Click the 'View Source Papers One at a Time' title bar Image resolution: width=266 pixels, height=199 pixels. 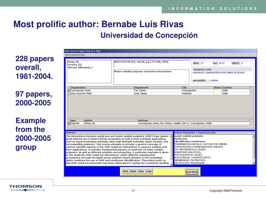160,51
